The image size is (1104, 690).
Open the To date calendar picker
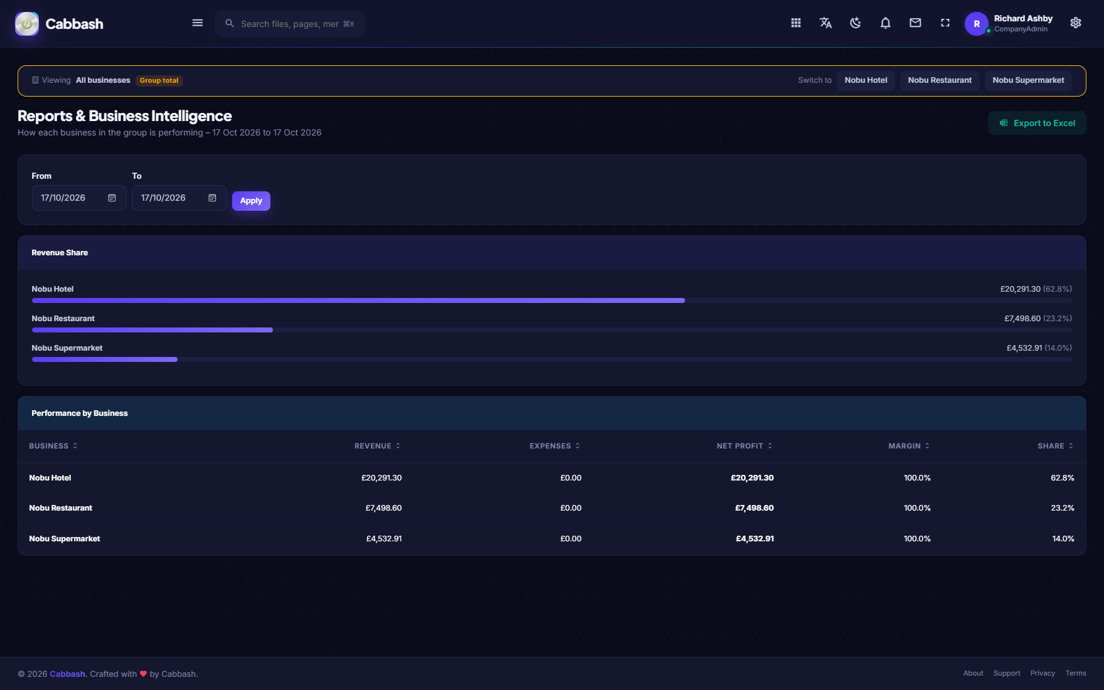[213, 198]
